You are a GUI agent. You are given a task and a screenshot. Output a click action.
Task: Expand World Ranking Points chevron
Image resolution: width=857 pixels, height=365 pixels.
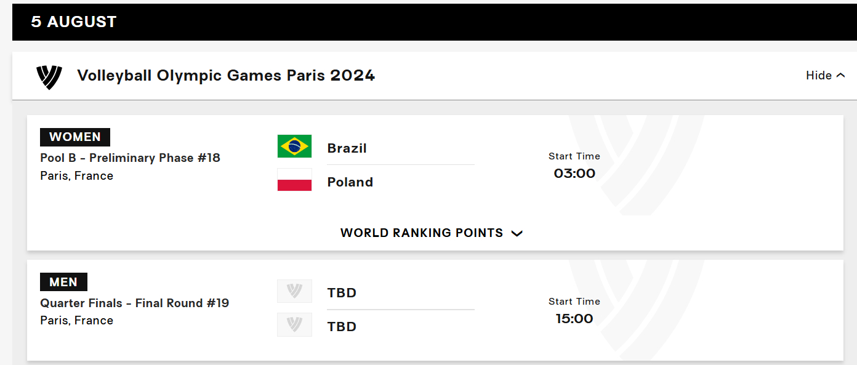(517, 233)
